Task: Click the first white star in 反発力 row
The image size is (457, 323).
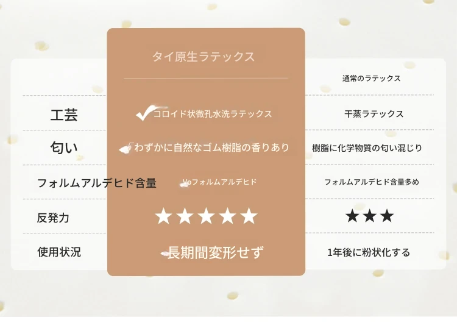Action: tap(163, 216)
